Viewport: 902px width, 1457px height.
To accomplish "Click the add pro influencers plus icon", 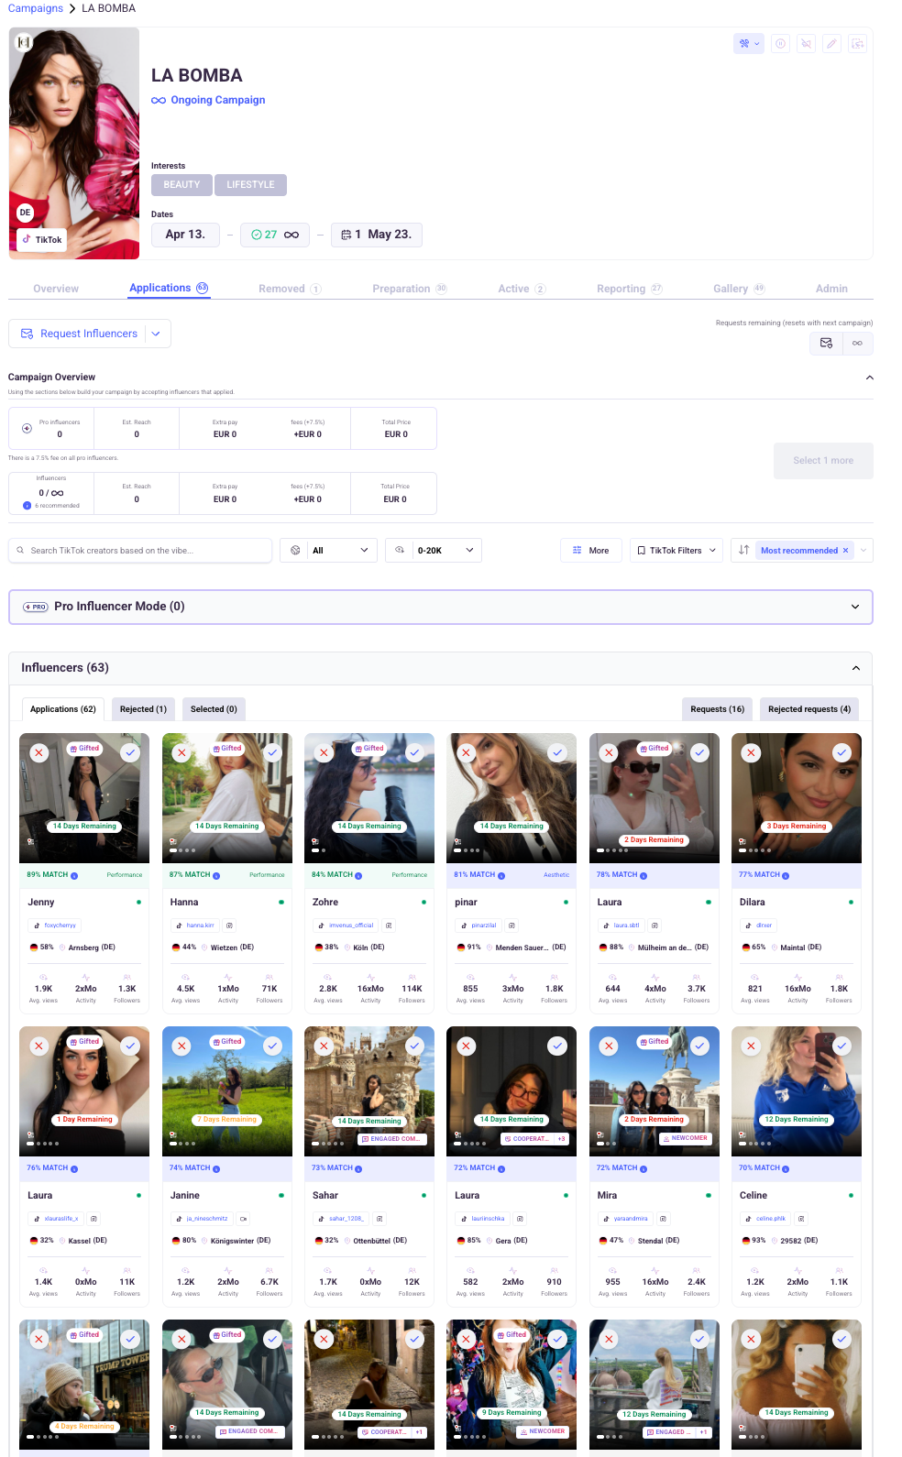I will coord(27,428).
